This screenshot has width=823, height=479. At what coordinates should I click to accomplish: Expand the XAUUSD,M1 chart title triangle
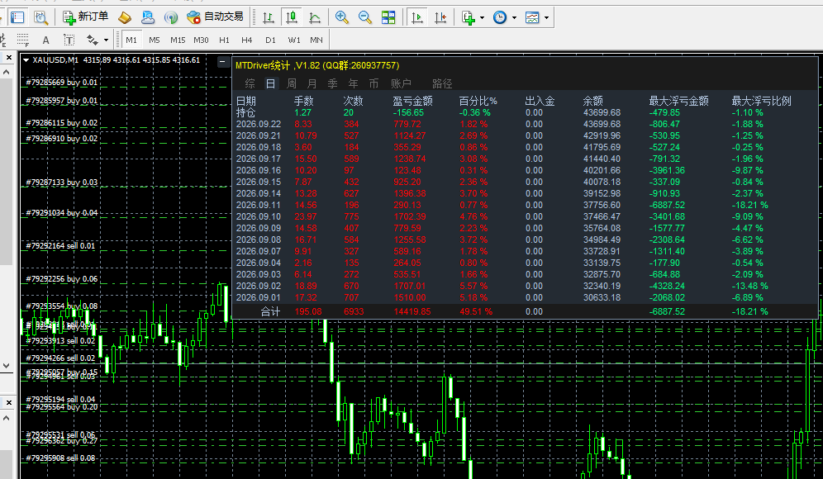coord(26,60)
